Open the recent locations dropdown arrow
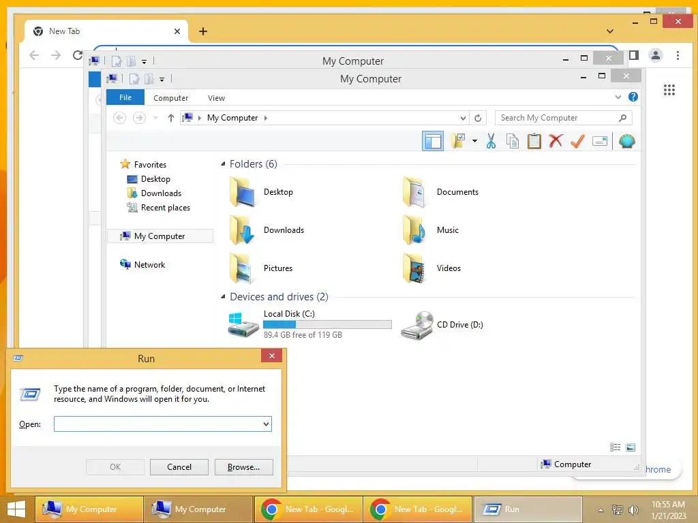 (155, 118)
